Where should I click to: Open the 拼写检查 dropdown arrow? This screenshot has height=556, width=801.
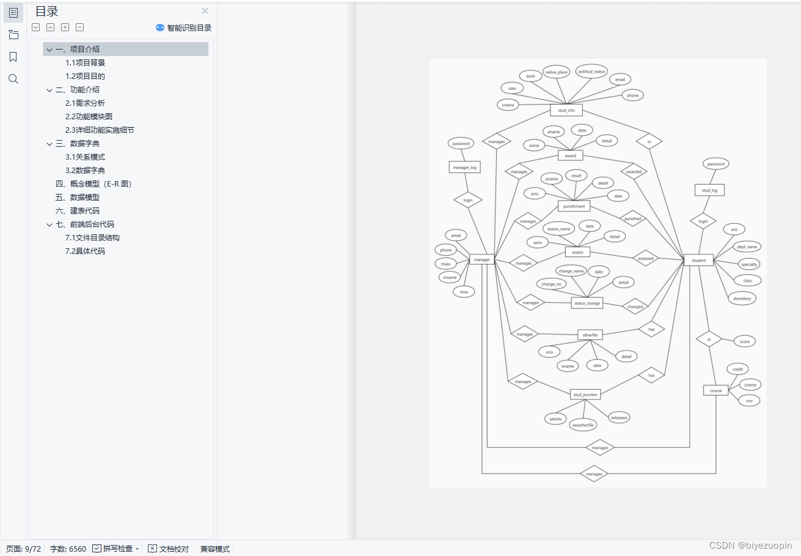pyautogui.click(x=137, y=549)
